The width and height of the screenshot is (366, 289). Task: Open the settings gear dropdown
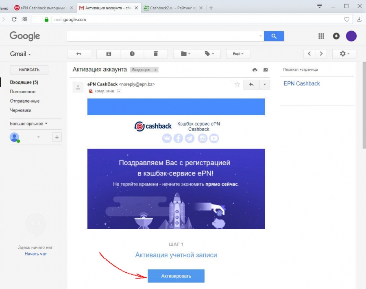pyautogui.click(x=344, y=54)
